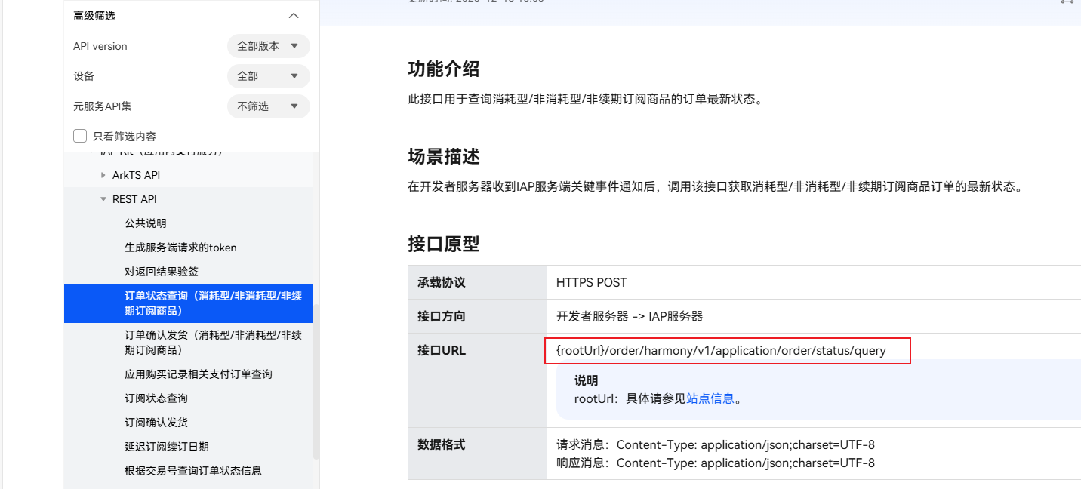Click the 接口URL table cell
Image resolution: width=1081 pixels, height=489 pixels.
pyautogui.click(x=477, y=380)
